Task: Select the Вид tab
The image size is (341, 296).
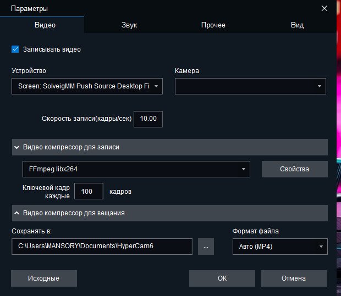Action: (x=297, y=25)
